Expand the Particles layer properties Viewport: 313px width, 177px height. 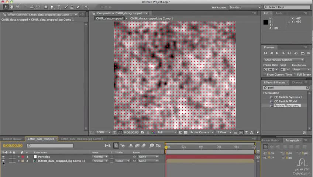point(19,157)
